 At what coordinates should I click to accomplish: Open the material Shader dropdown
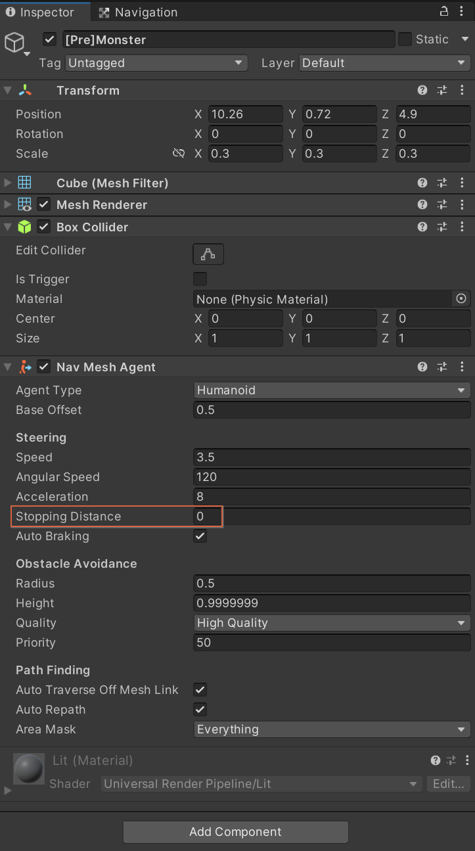pyautogui.click(x=261, y=784)
